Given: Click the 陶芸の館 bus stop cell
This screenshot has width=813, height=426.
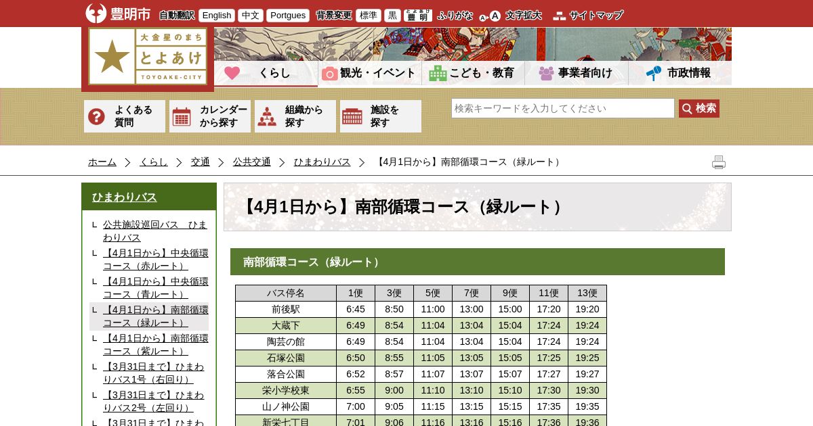Looking at the screenshot, I should [286, 341].
